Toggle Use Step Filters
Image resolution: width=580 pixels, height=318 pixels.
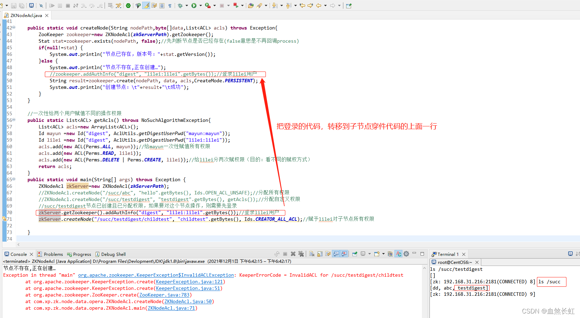click(x=118, y=6)
